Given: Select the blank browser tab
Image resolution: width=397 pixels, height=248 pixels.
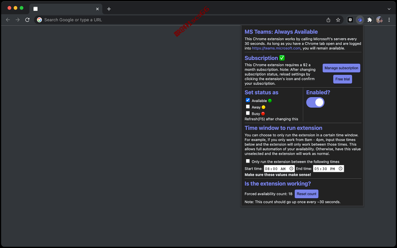Looking at the screenshot, I should coord(66,9).
